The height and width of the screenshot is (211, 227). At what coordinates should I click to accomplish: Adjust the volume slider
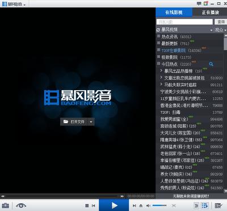tap(159, 205)
